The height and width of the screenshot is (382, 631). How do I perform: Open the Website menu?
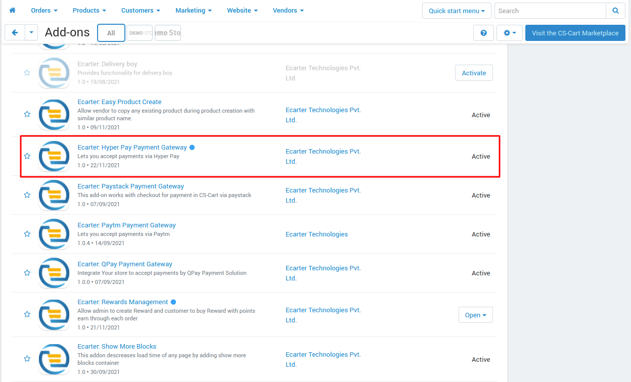tap(242, 11)
